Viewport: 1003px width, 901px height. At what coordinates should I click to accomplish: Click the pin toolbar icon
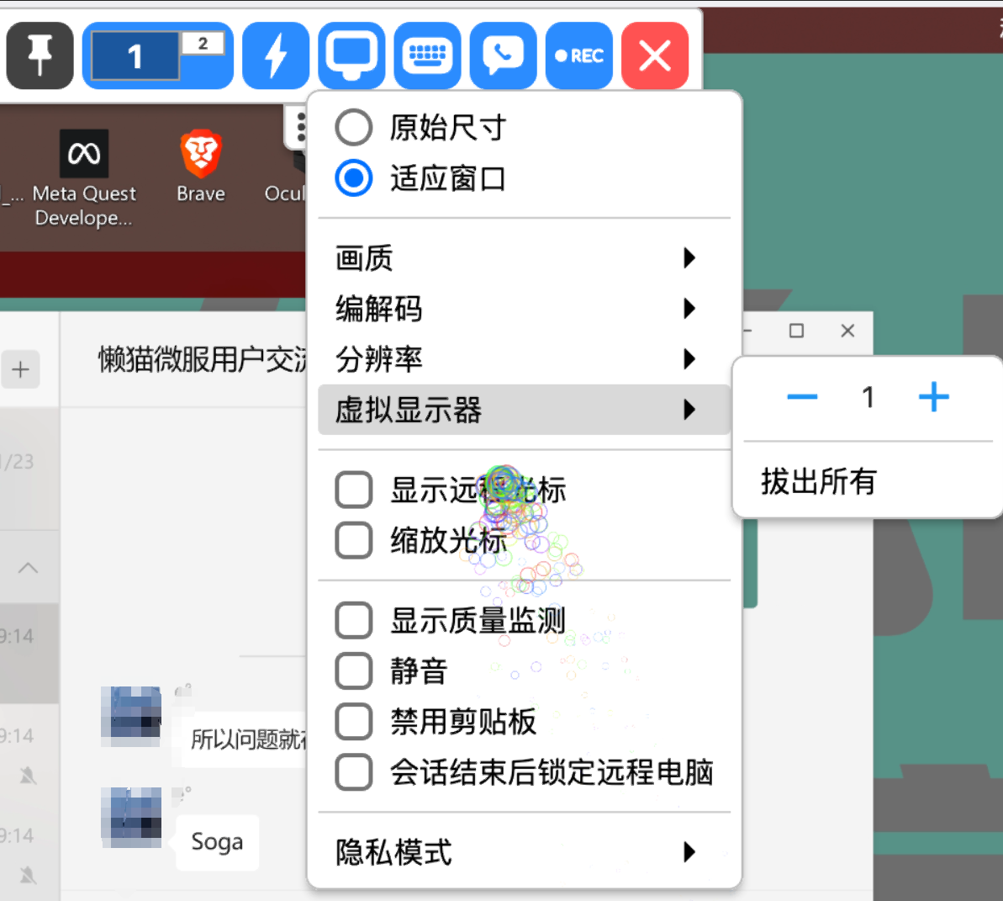click(x=40, y=56)
